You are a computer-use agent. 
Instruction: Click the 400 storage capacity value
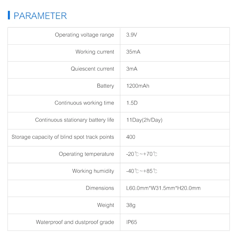[131, 137]
